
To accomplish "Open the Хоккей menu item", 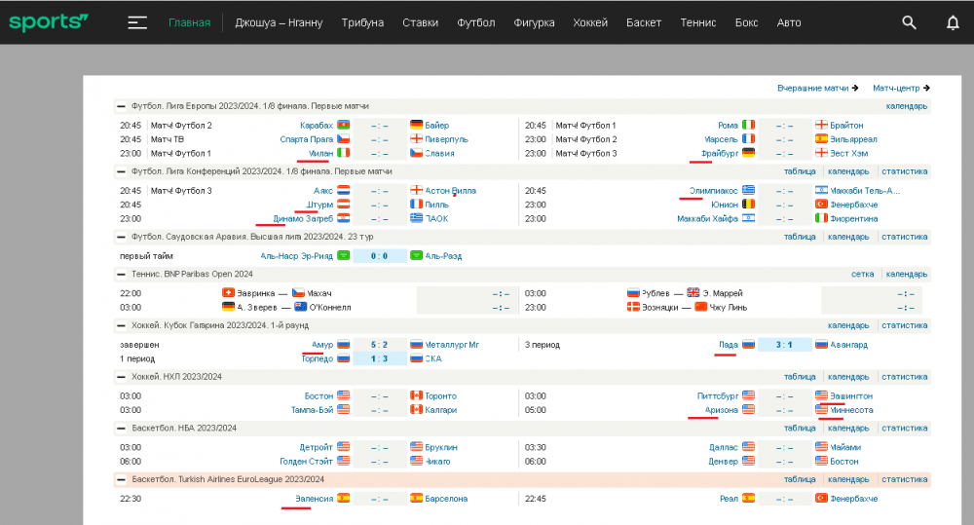I will click(590, 22).
